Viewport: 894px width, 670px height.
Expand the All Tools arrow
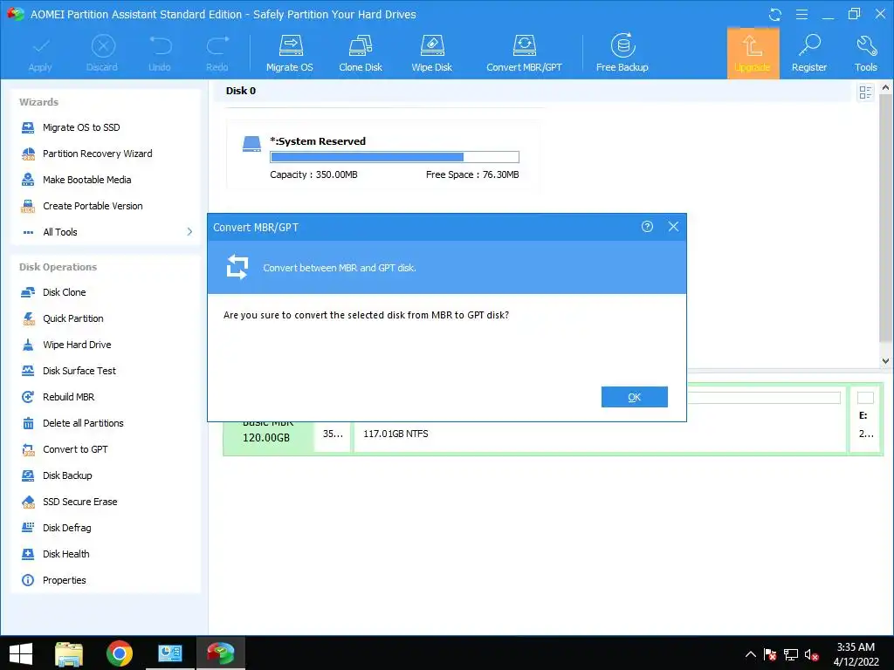[x=189, y=232]
